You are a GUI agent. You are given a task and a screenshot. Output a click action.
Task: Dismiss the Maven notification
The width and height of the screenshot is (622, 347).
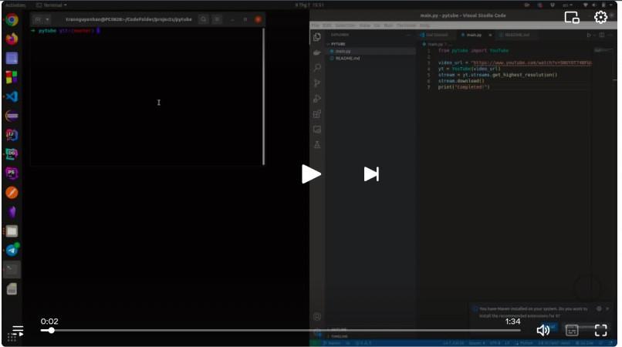click(607, 308)
